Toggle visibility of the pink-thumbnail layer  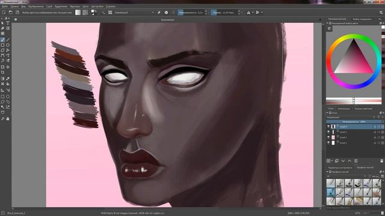click(x=328, y=137)
